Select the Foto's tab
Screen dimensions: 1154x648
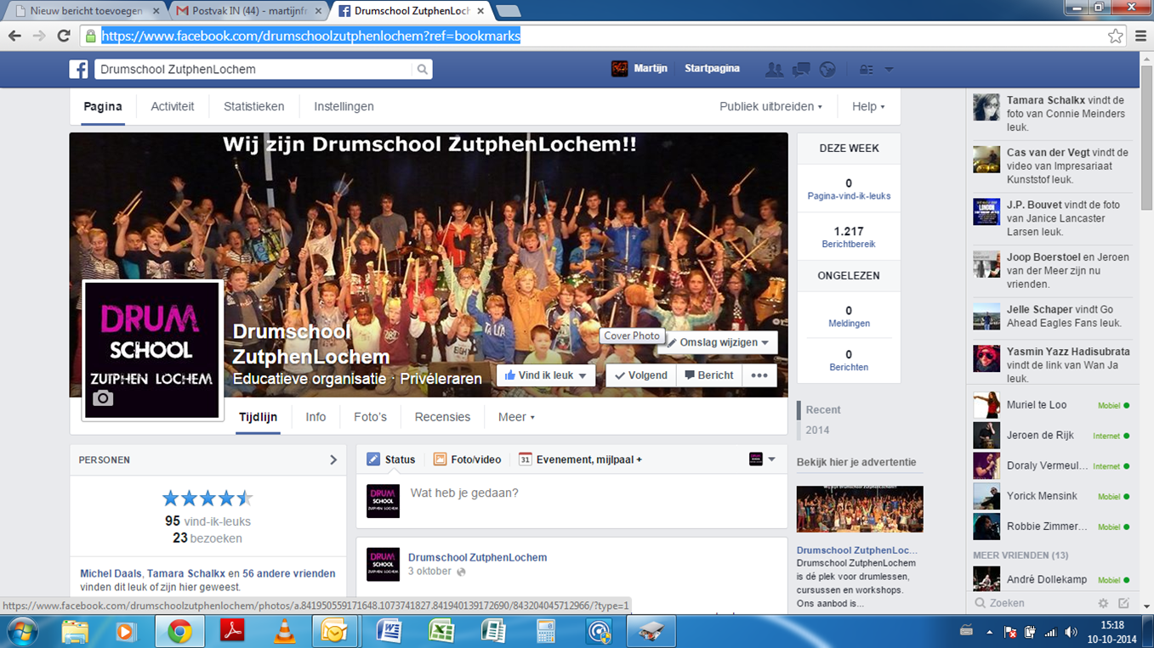tap(370, 417)
